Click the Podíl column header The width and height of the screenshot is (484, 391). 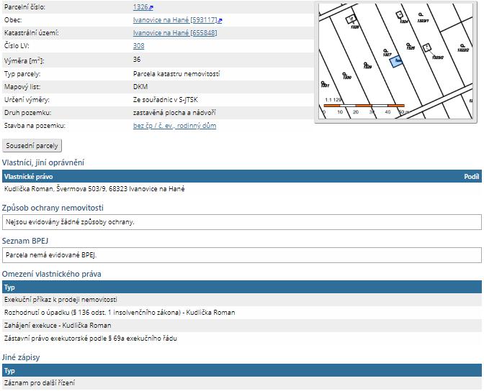[471, 177]
